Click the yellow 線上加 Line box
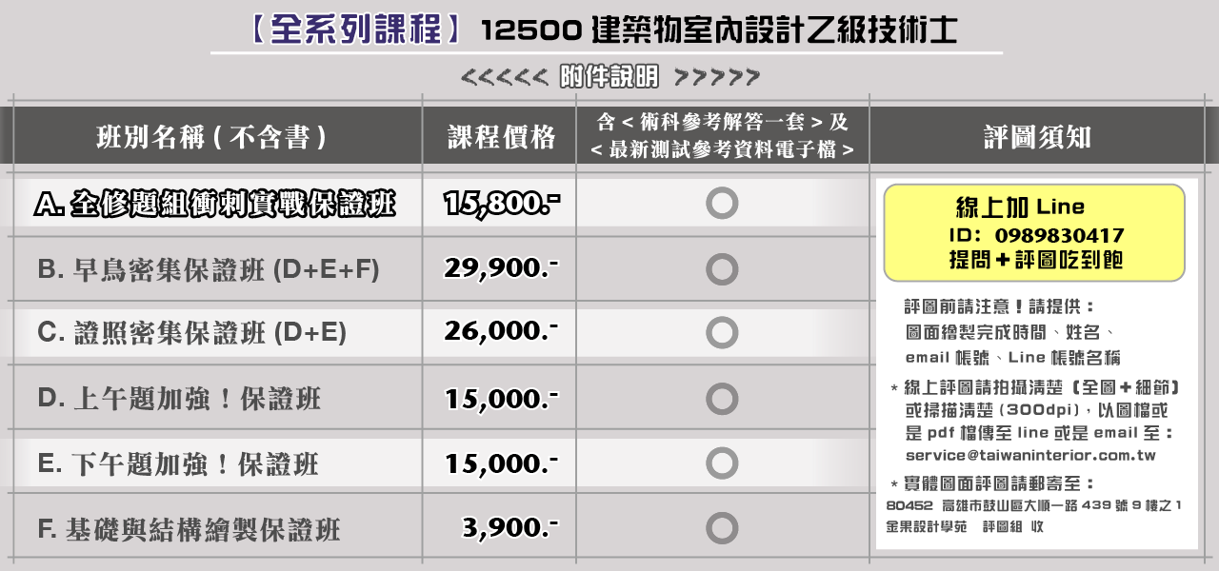 [x=1034, y=233]
